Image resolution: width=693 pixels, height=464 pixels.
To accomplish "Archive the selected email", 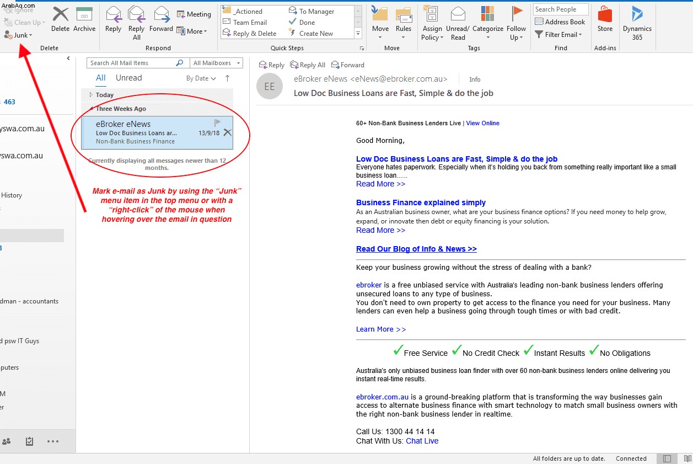I will tap(84, 19).
